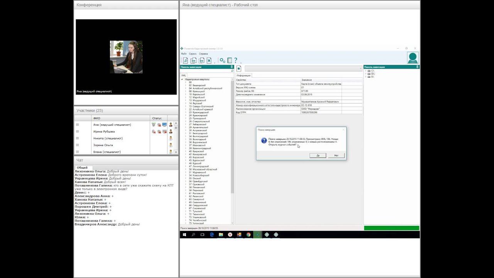This screenshot has width=494, height=278.
Task: Open the Сервис menu
Action: [x=193, y=54]
